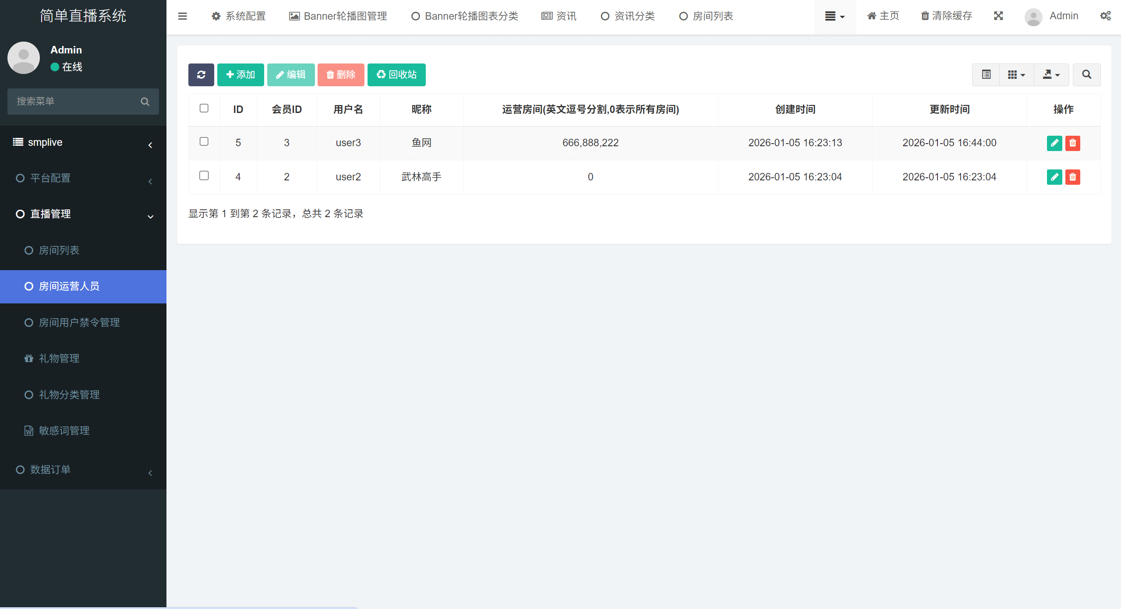Click inside the 搜索菜单 search field
1121x609 pixels.
point(74,101)
